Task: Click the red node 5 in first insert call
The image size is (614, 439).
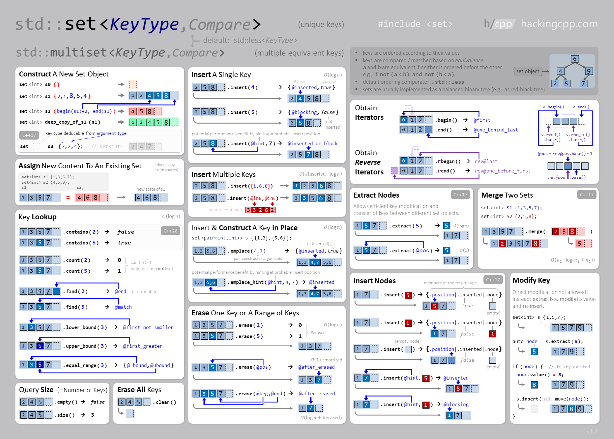Action: click(x=408, y=295)
